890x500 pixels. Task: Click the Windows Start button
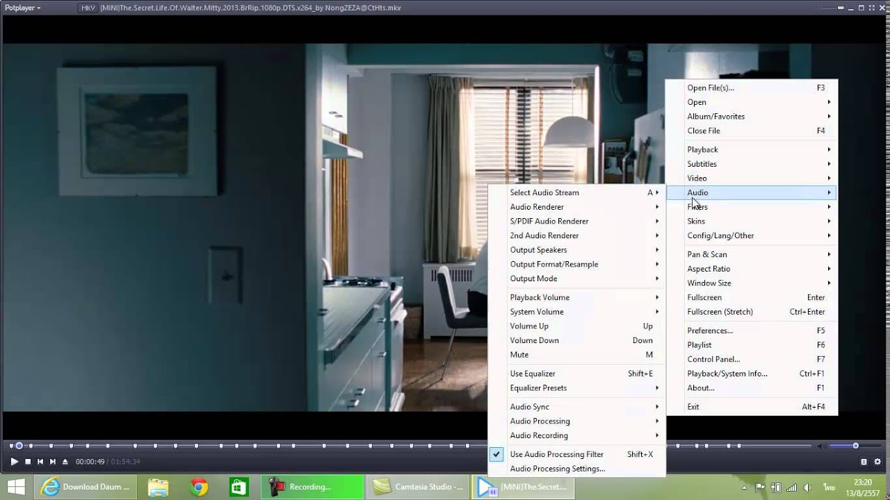16,487
